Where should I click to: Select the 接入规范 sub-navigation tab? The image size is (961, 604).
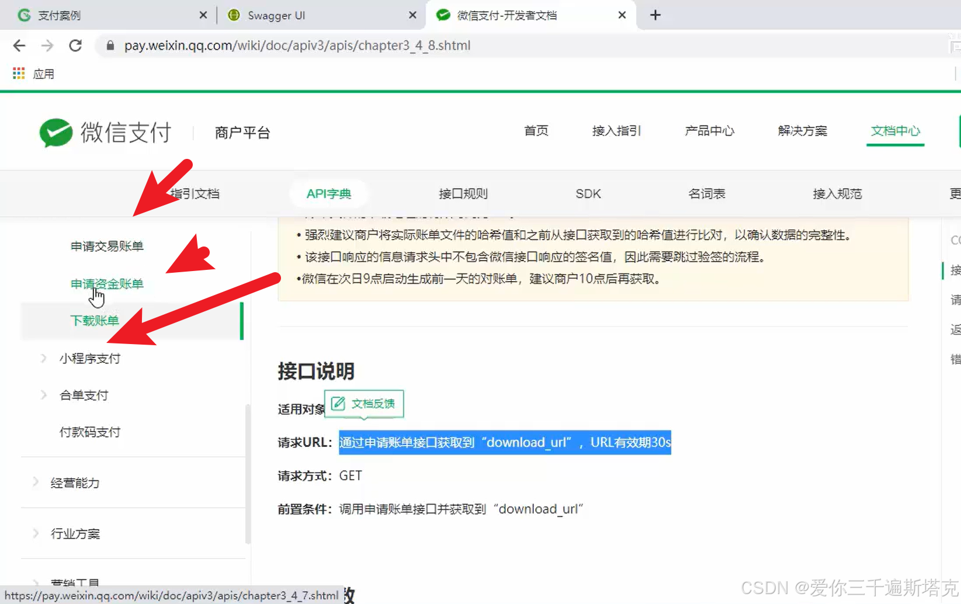(837, 194)
